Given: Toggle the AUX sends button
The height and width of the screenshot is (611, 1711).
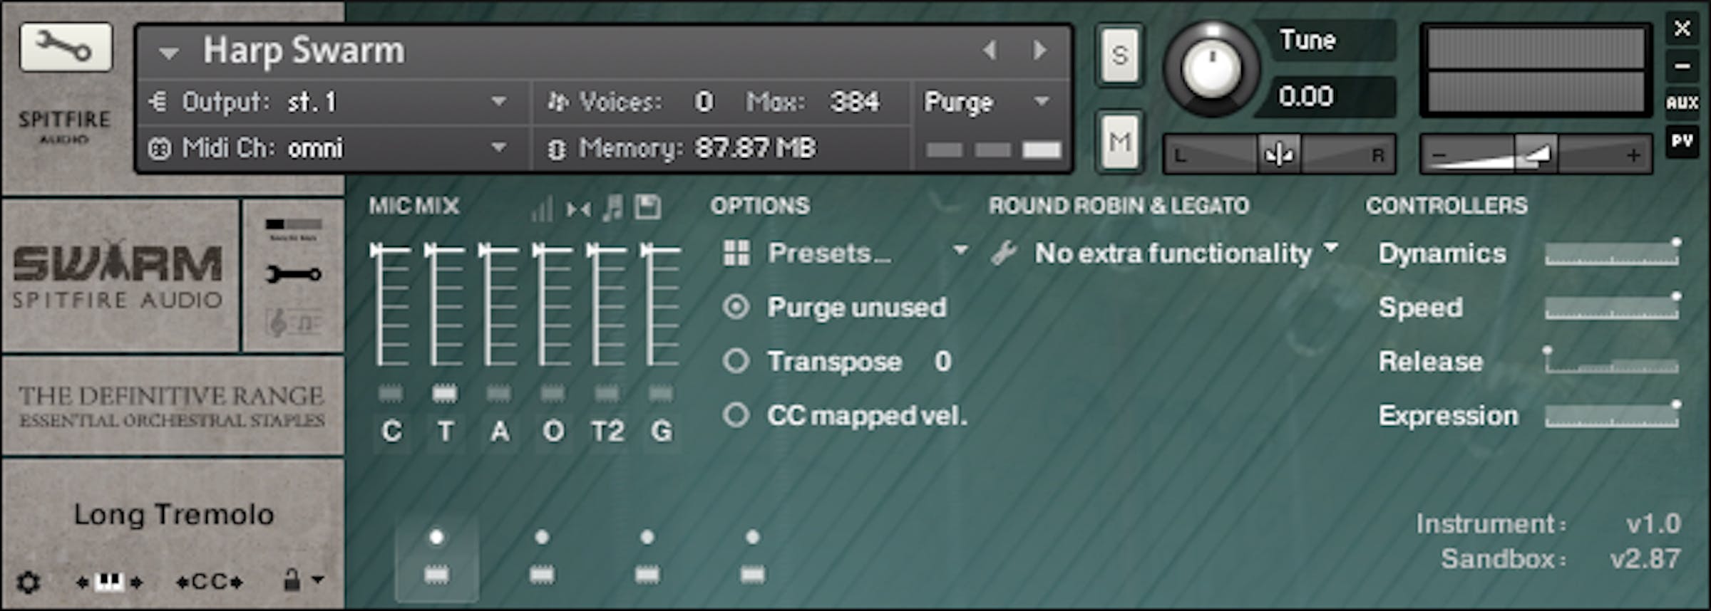Looking at the screenshot, I should click(x=1682, y=103).
